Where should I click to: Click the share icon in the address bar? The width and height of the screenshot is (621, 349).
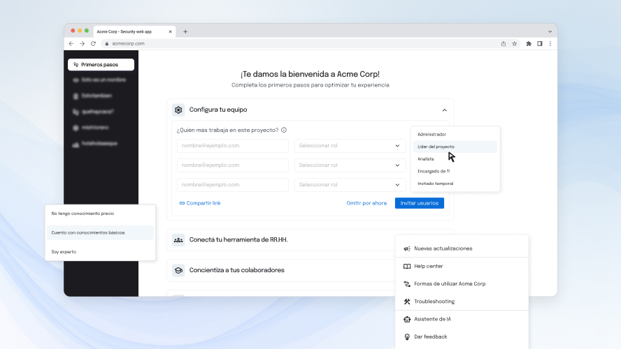(504, 43)
